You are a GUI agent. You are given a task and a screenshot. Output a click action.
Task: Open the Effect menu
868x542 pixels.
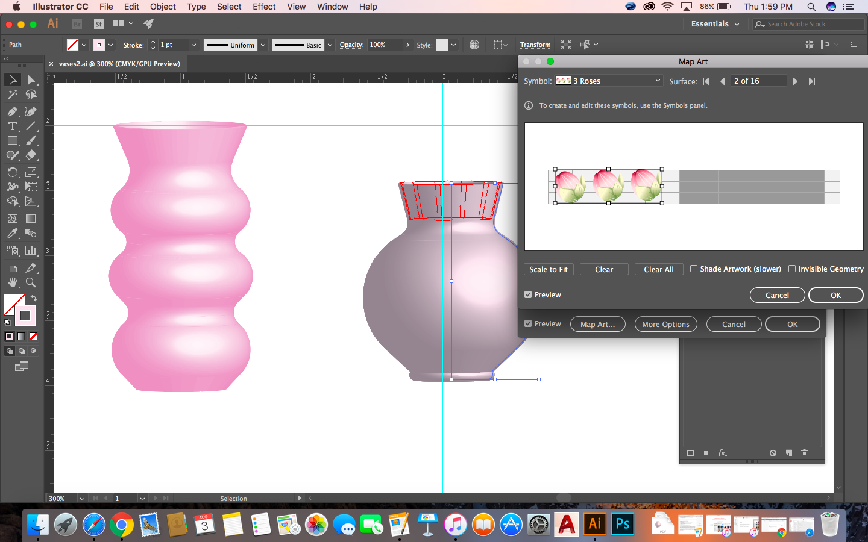pyautogui.click(x=264, y=7)
